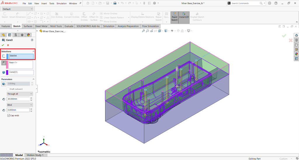Viewport: 299px width, 160px height.
Task: Uncheck the Cap ends checkbox
Action: [8, 115]
